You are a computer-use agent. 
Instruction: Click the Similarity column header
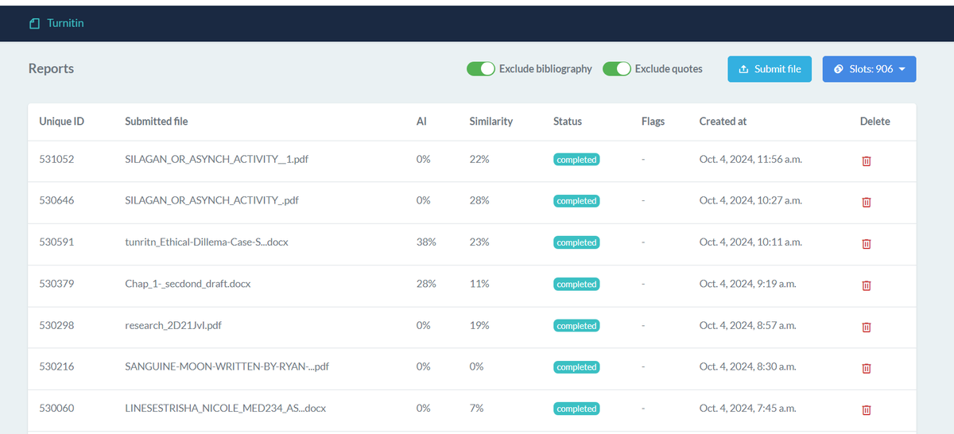[491, 122]
